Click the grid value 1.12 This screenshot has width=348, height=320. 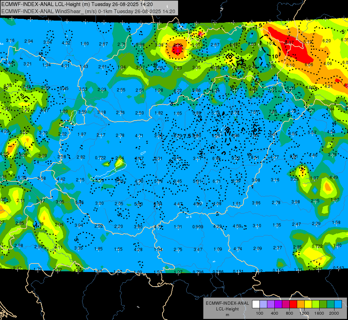(258, 271)
